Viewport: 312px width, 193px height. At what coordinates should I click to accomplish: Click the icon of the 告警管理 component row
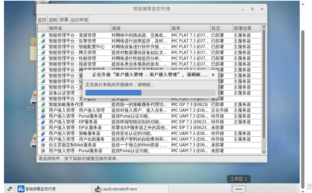[x=43, y=41]
